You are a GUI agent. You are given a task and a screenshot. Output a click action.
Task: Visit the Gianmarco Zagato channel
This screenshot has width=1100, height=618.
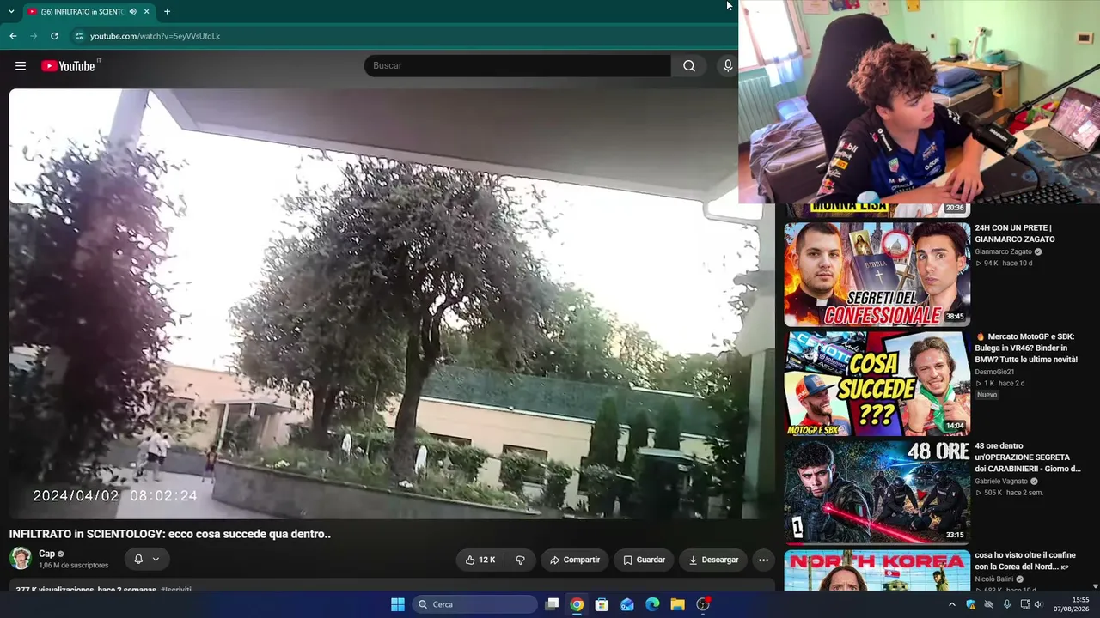pos(1003,252)
